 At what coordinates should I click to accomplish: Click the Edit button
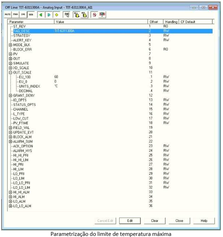[130, 221]
